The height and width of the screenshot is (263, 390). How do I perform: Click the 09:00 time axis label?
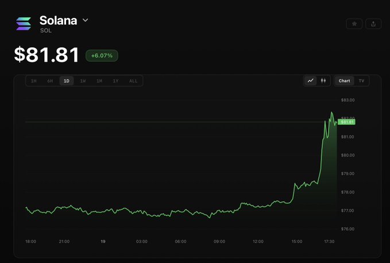tap(219, 242)
